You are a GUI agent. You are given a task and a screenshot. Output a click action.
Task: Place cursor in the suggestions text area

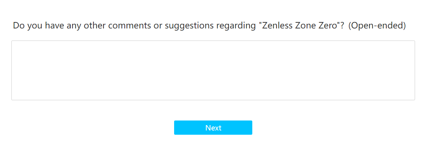[x=213, y=70]
